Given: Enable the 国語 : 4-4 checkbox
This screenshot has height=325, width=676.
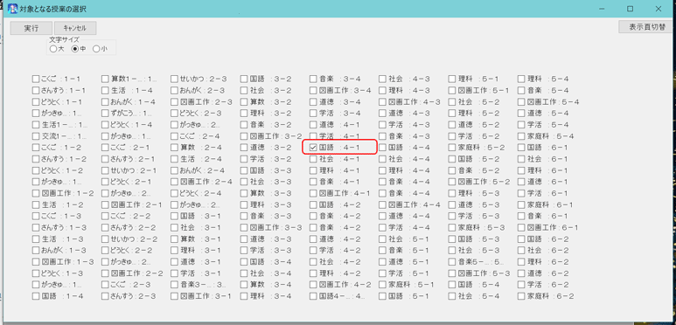Looking at the screenshot, I should [382, 148].
